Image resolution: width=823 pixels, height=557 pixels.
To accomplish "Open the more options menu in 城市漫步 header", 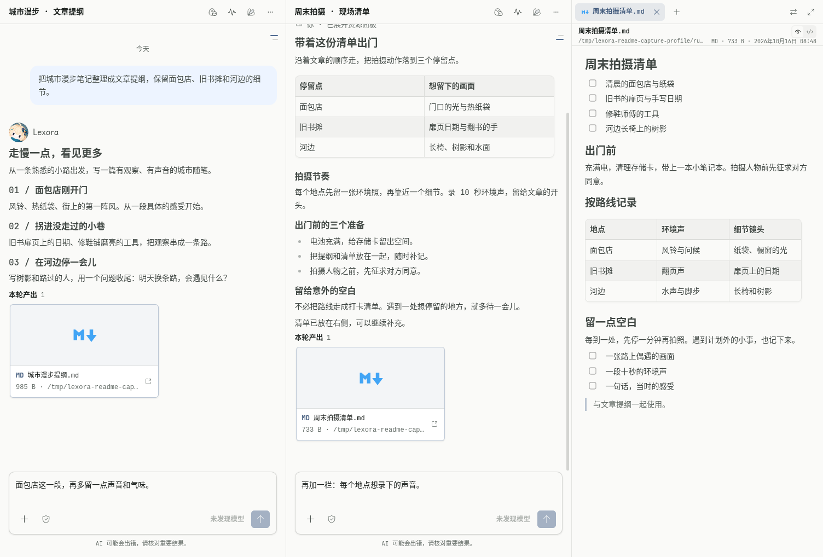I will 270,12.
